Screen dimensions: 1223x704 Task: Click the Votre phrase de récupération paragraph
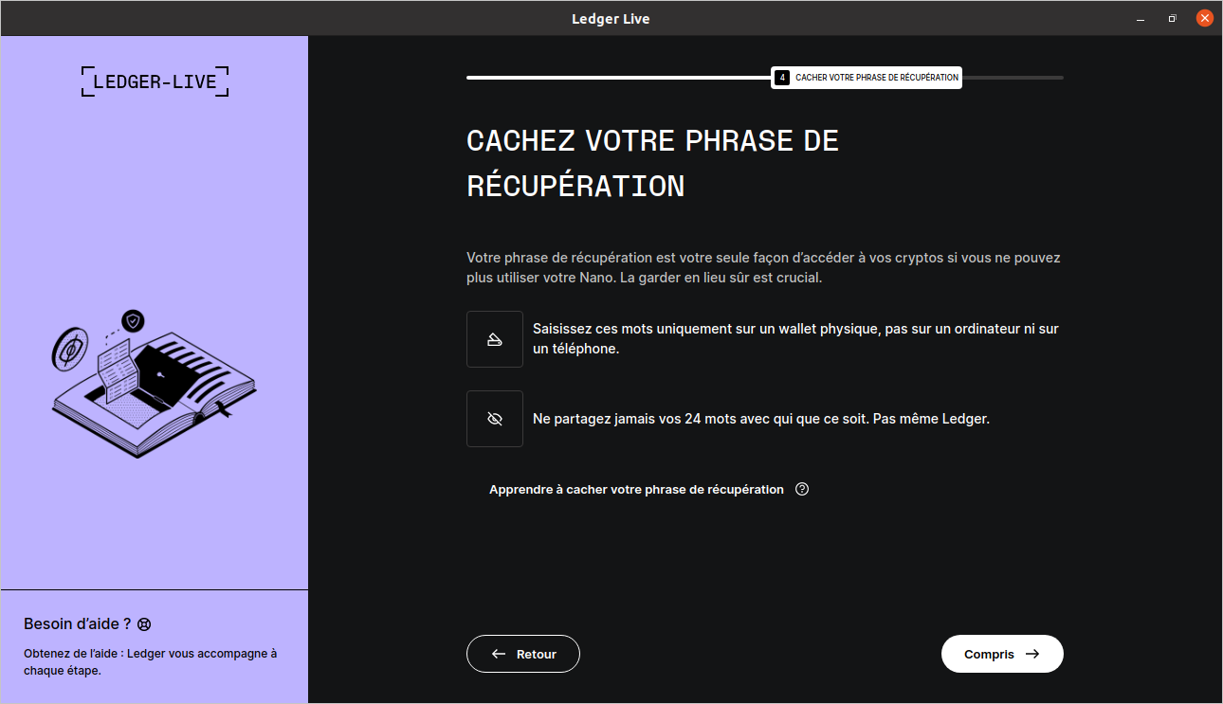pyautogui.click(x=763, y=268)
